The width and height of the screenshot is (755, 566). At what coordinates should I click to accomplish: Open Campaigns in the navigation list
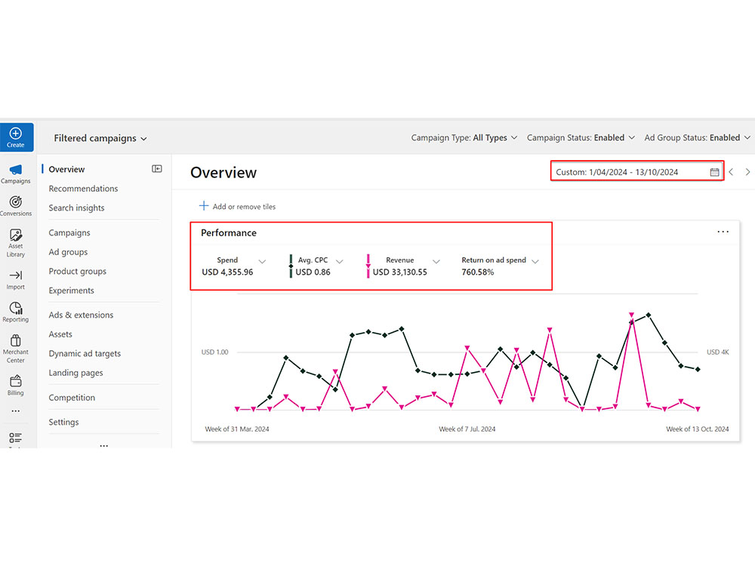(69, 233)
